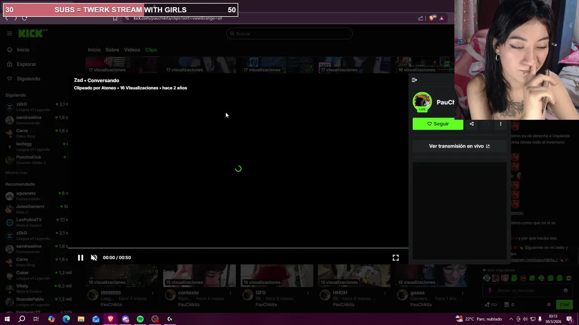
Task: Open the chat settings gear
Action: 549,305
